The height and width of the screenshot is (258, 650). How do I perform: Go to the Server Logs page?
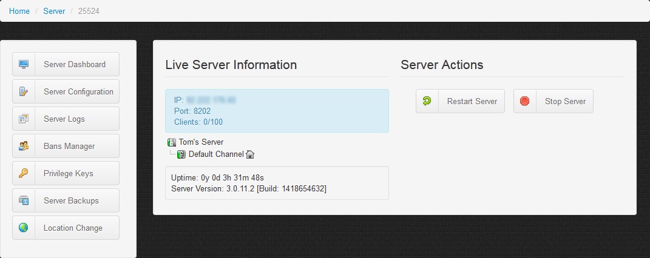coord(64,119)
